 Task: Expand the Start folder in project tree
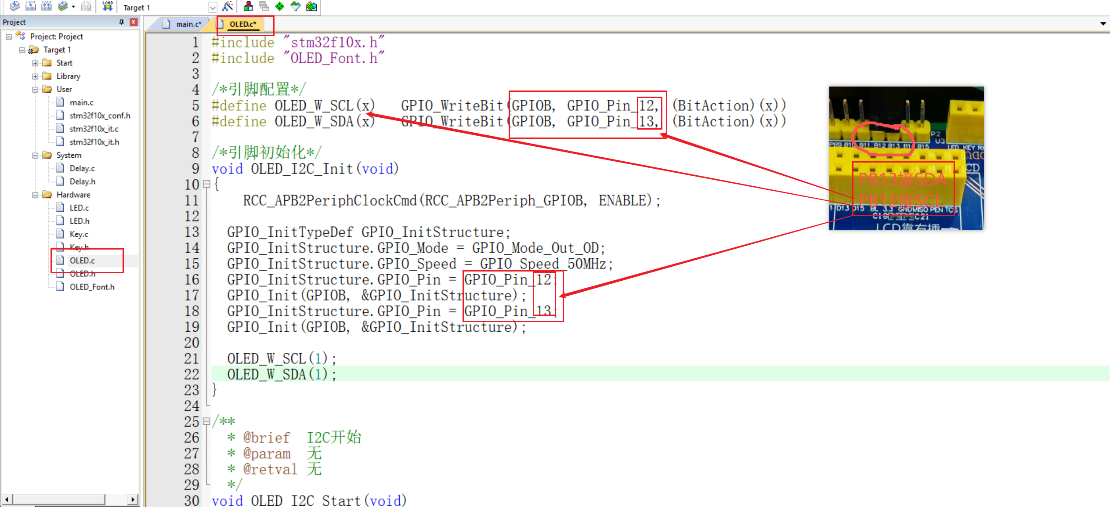[35, 63]
